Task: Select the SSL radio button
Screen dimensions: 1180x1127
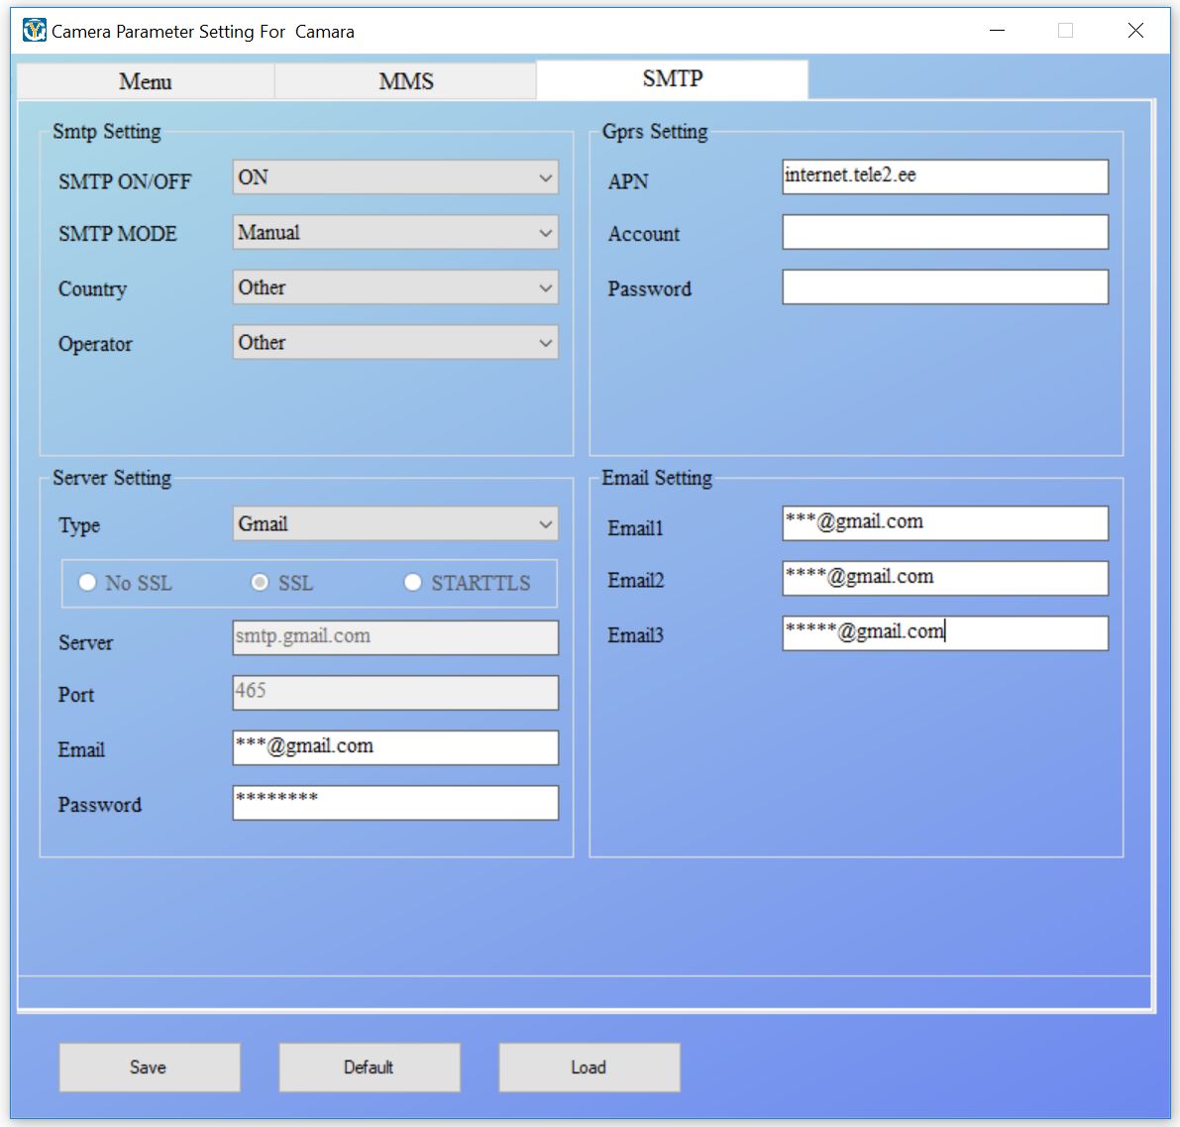Action: 260,583
